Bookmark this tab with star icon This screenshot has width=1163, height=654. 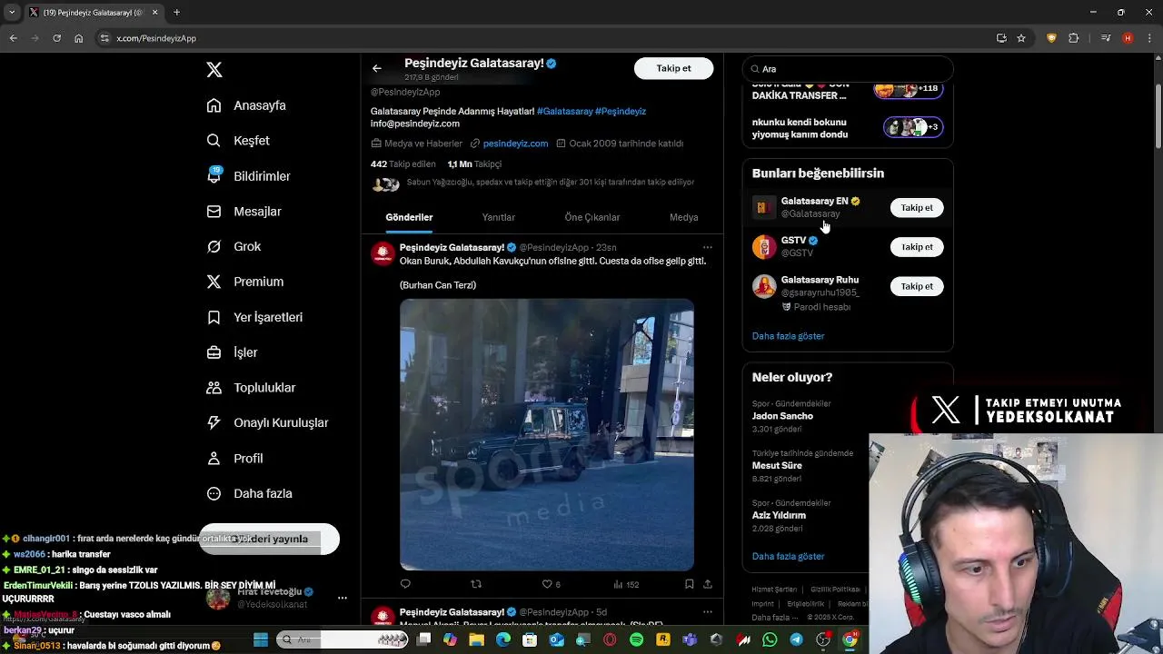tap(1021, 38)
